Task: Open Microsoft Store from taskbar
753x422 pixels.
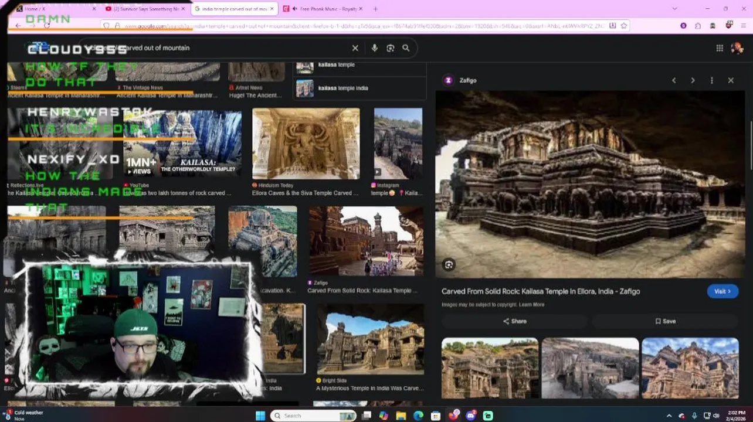Action: click(x=436, y=416)
